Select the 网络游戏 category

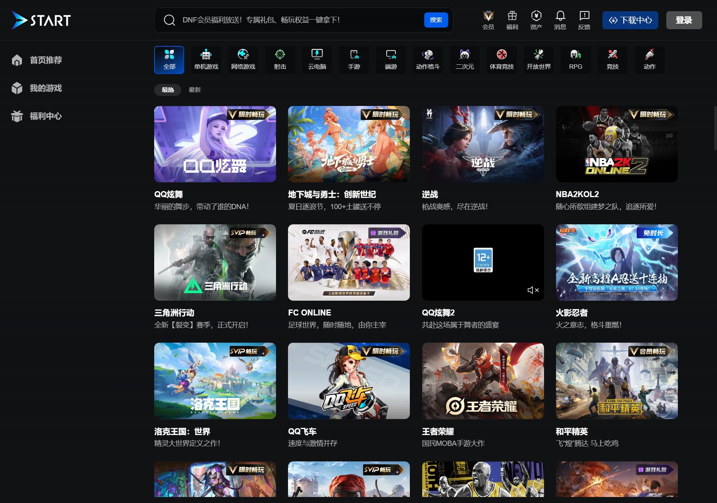[243, 60]
